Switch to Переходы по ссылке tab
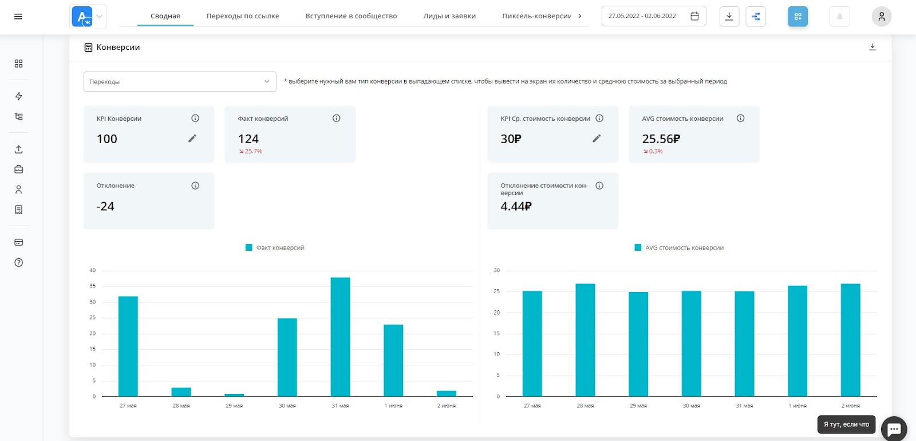The image size is (916, 441). point(243,16)
